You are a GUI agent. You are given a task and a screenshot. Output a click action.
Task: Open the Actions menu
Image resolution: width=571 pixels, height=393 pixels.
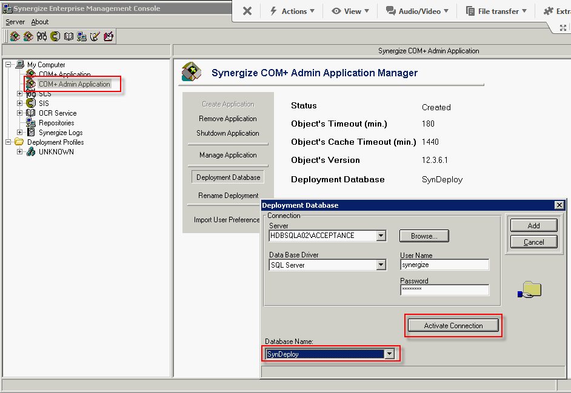(x=292, y=10)
